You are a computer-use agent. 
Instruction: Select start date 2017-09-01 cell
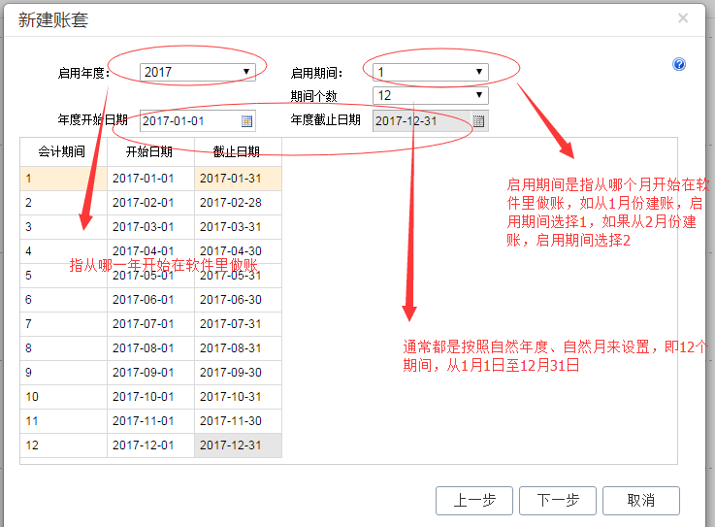pos(150,373)
